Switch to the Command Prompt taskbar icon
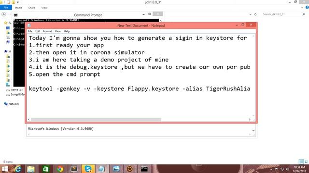 point(144,169)
